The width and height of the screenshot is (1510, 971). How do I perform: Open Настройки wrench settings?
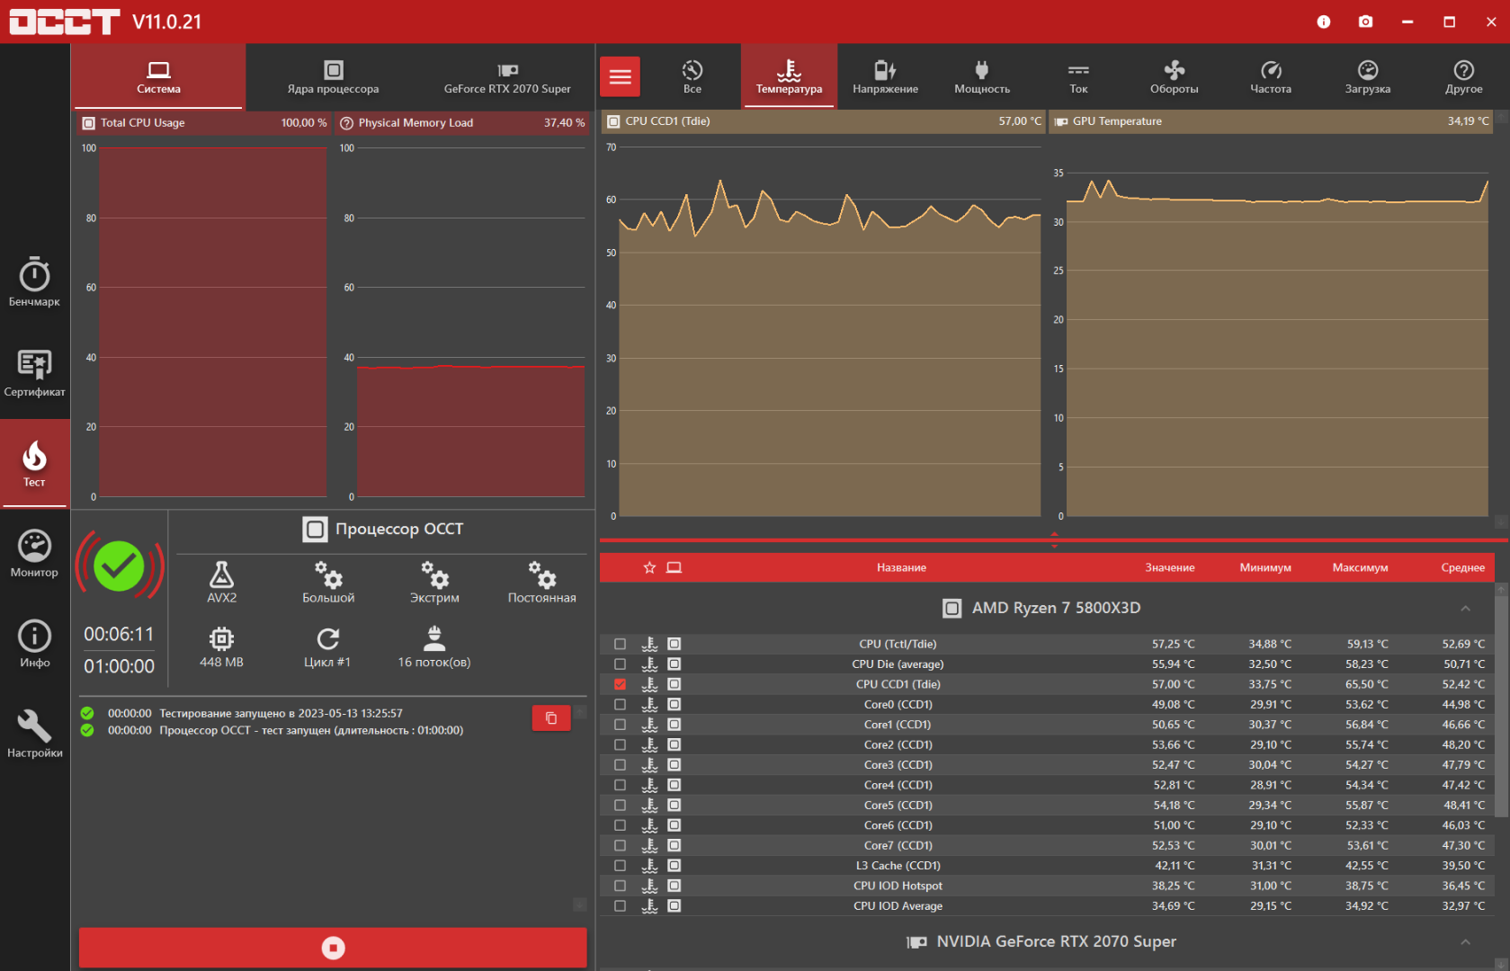click(x=34, y=734)
